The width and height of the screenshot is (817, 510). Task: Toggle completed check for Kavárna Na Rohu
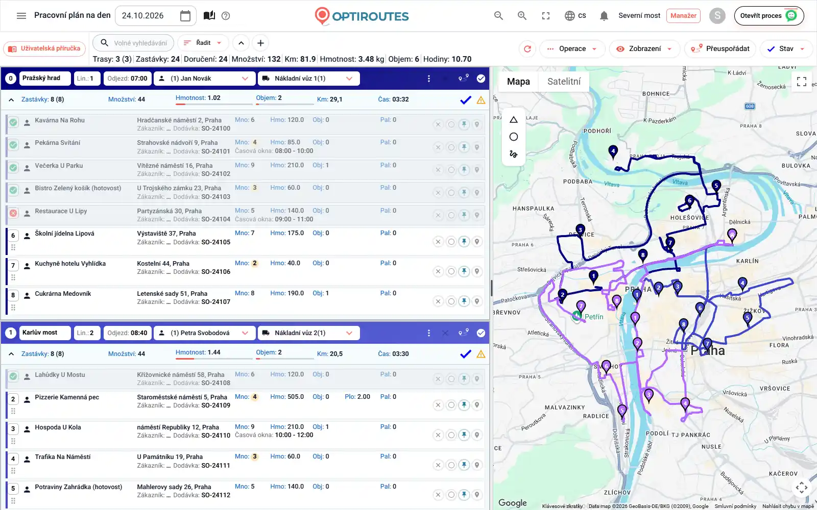[x=13, y=122]
